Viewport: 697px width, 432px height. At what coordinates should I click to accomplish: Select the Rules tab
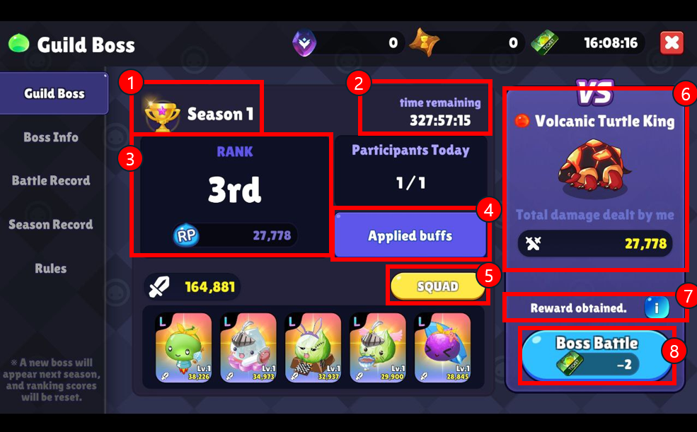[51, 269]
